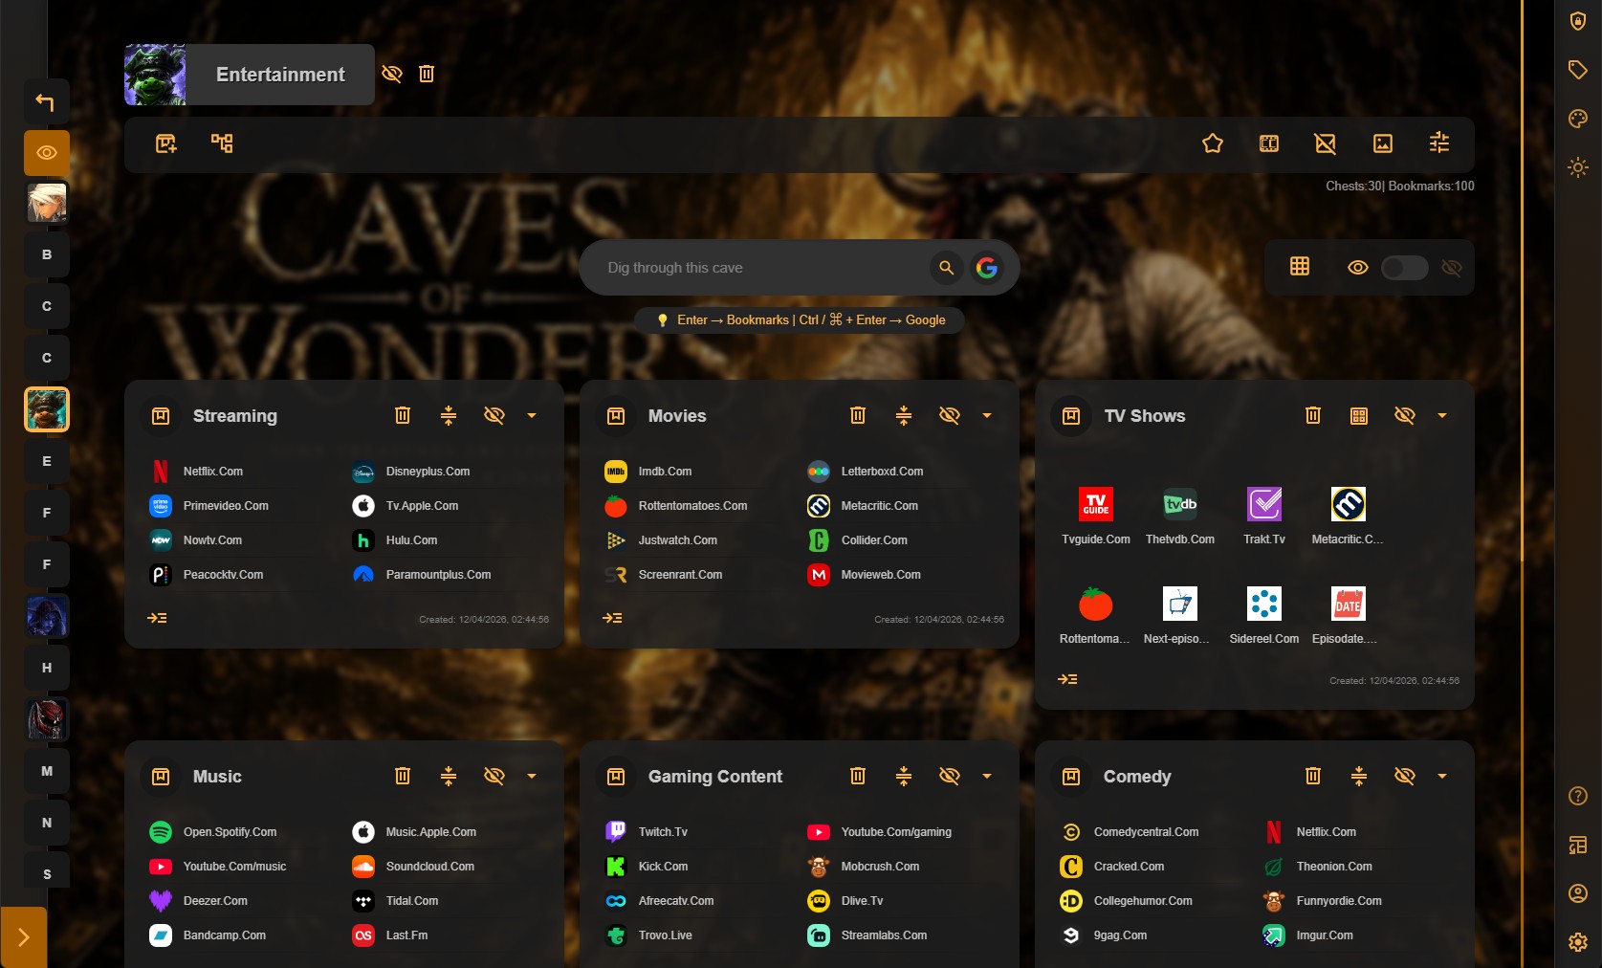Change the layout of Music chest
This screenshot has width=1602, height=968.
[x=449, y=776]
